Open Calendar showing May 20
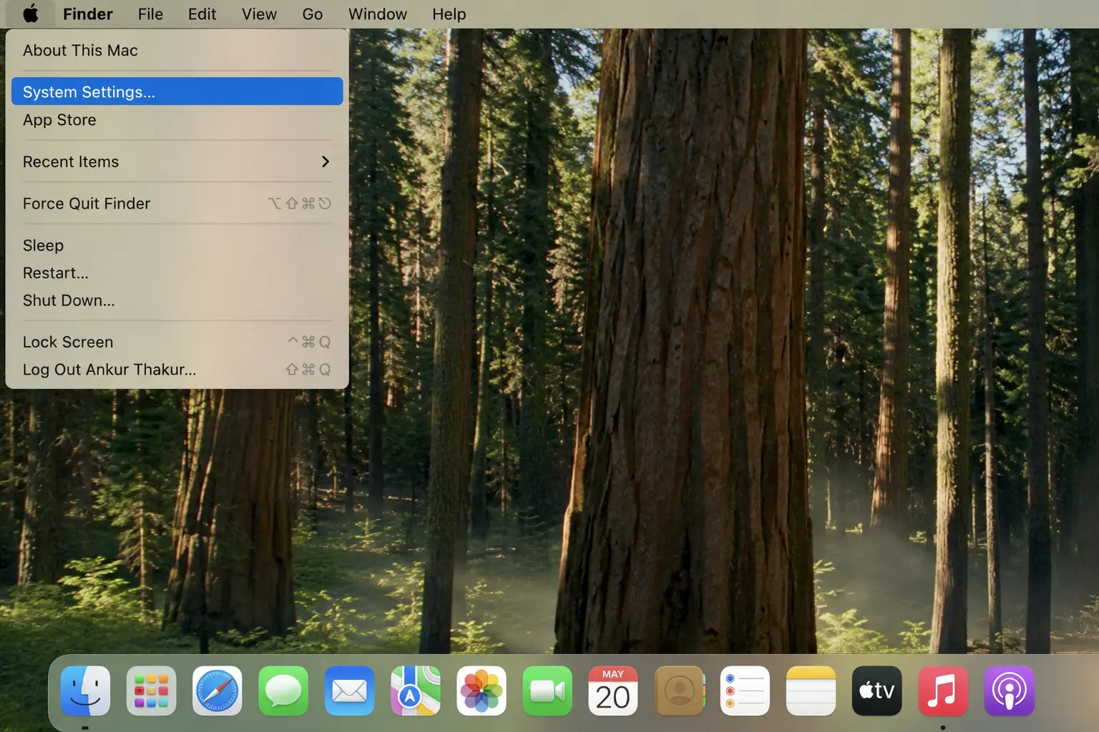The image size is (1099, 732). pyautogui.click(x=613, y=691)
